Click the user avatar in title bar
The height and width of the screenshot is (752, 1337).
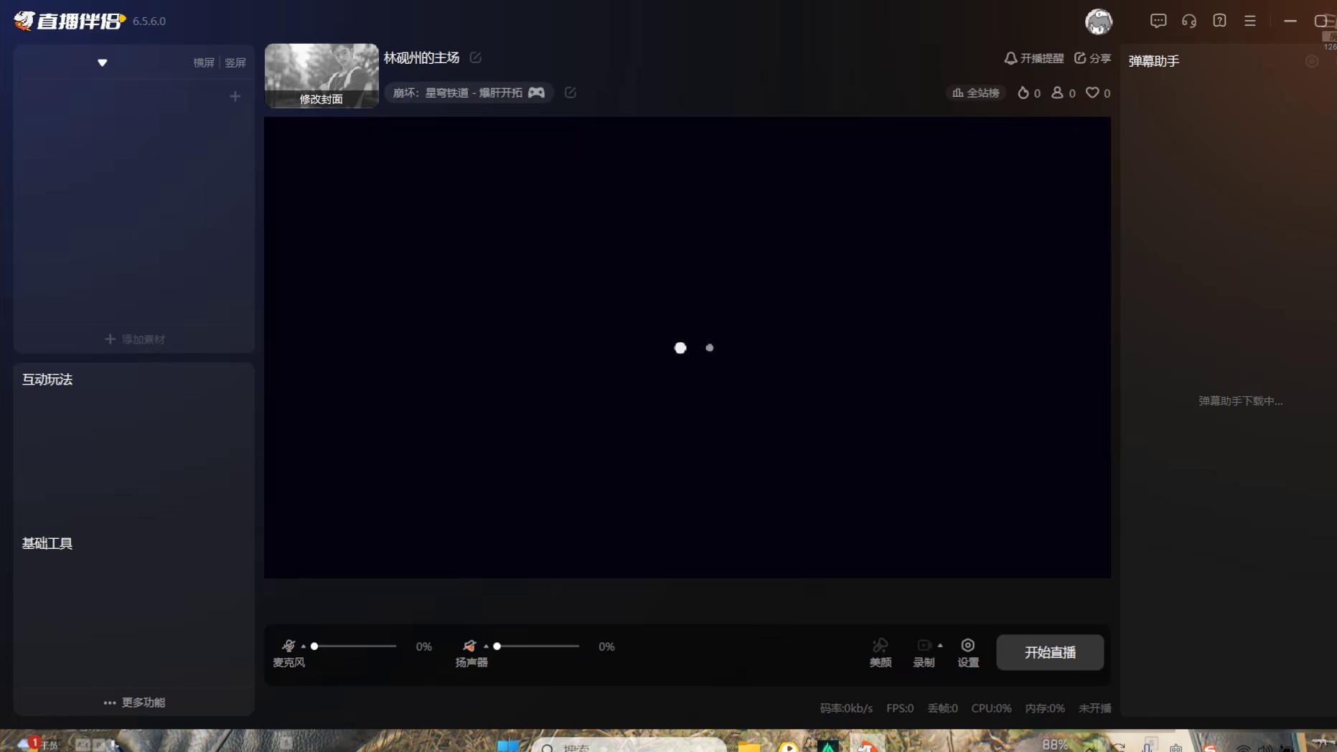tap(1098, 22)
